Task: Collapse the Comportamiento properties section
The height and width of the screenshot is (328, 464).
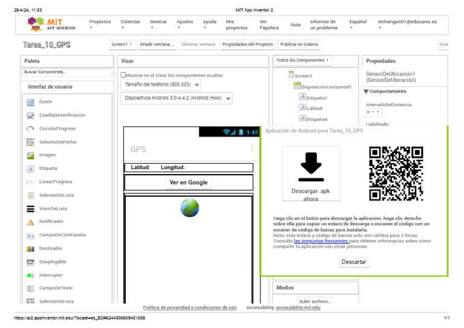Action: [366, 91]
